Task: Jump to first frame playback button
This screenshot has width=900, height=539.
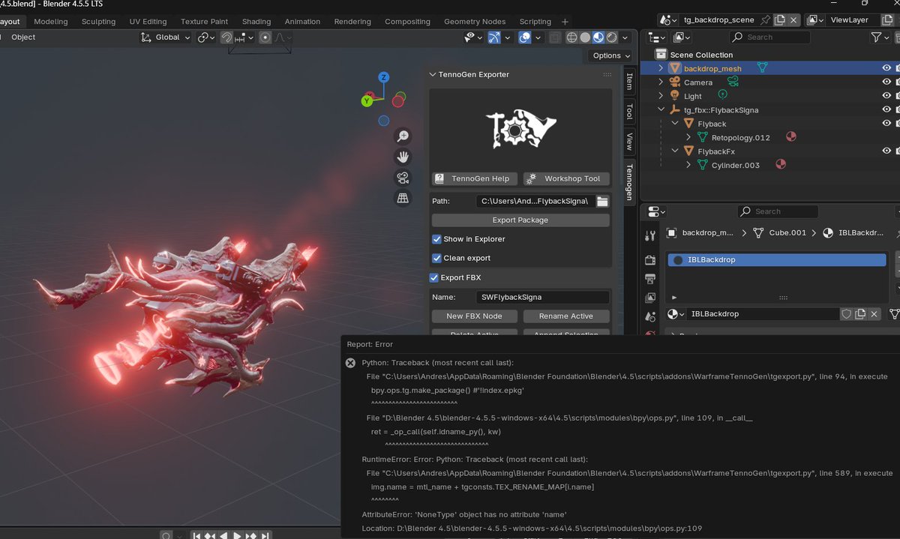Action: pos(196,535)
